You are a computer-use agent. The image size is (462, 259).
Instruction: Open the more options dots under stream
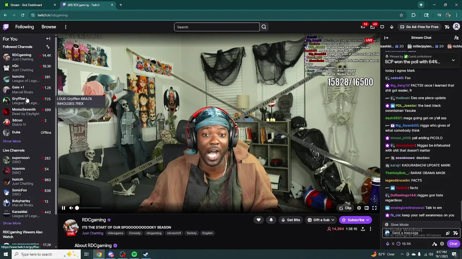pos(370,229)
